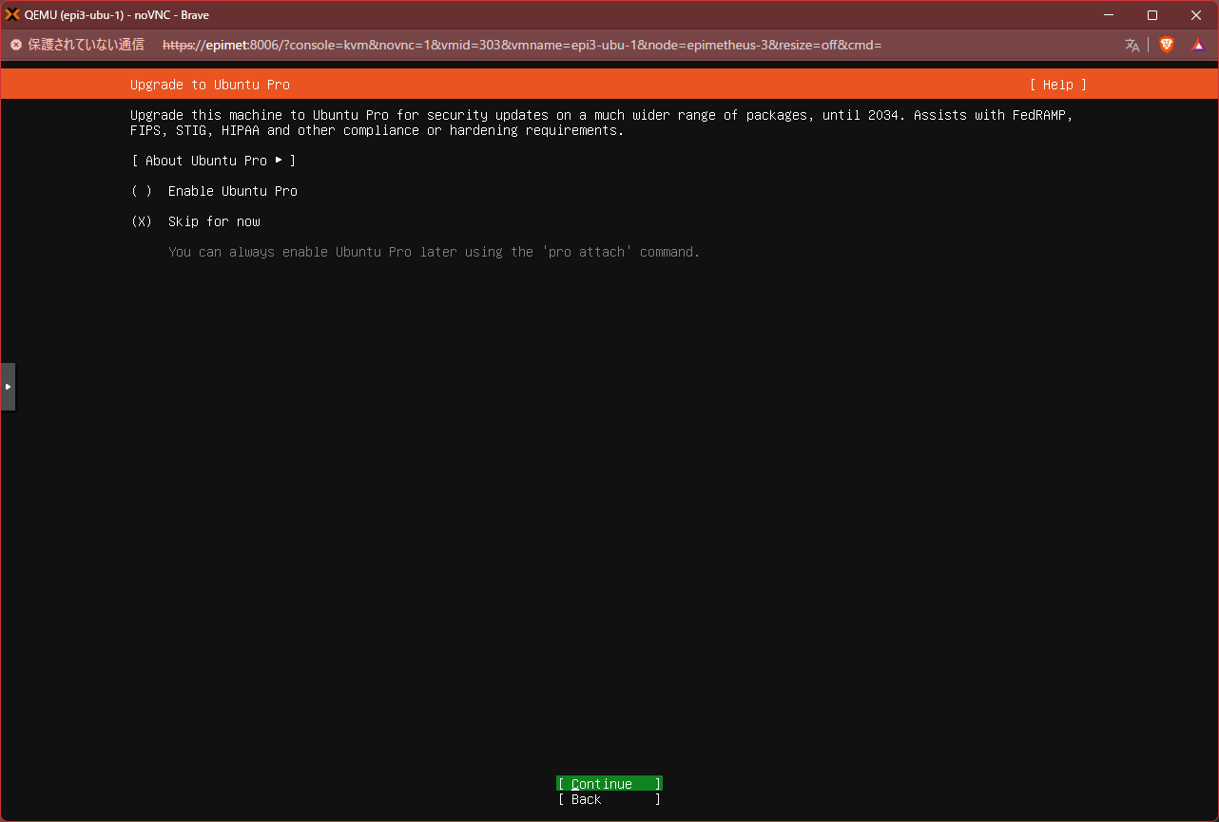The height and width of the screenshot is (822, 1219).
Task: Go to previous screen with Back
Action: (609, 799)
